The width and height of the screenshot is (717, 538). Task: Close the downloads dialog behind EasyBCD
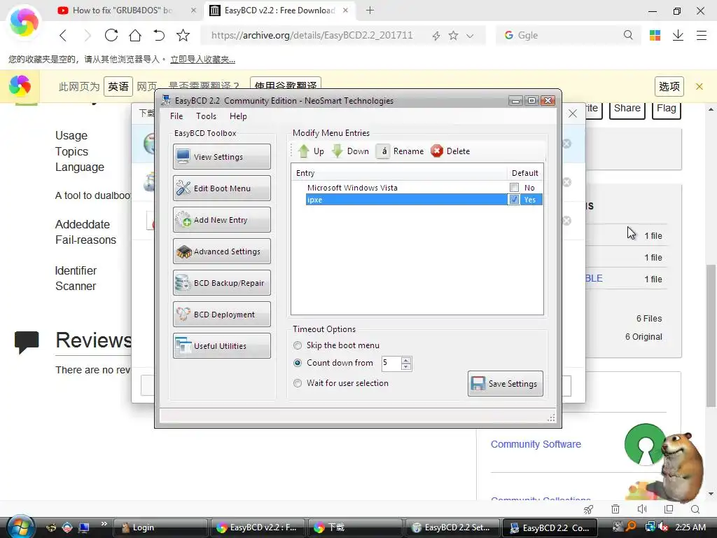click(573, 113)
